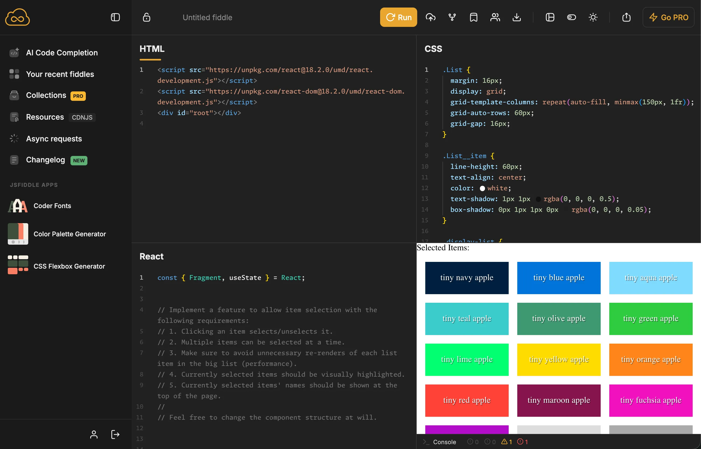Screen dimensions: 701x449
Task: Click the privacy lock icon
Action: click(x=146, y=17)
